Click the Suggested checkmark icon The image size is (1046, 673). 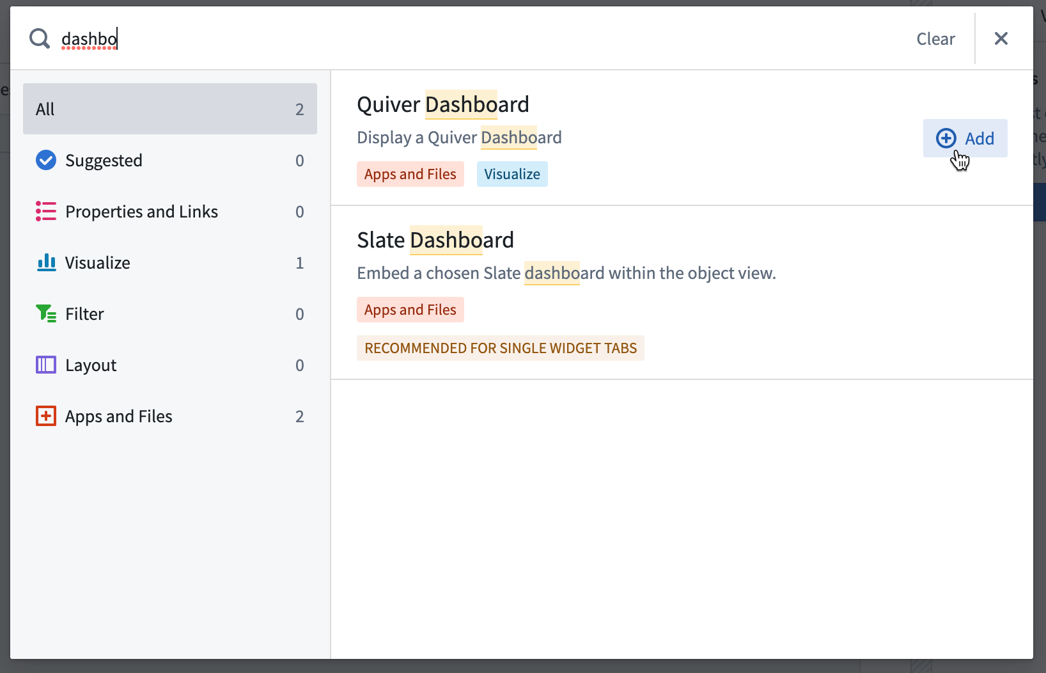click(x=46, y=160)
